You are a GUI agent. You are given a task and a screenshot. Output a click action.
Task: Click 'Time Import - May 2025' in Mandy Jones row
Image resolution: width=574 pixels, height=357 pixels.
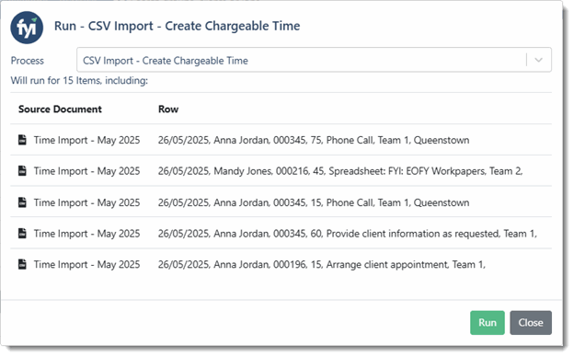[86, 171]
